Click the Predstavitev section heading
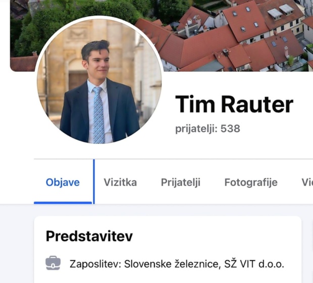313x283 pixels. click(89, 236)
